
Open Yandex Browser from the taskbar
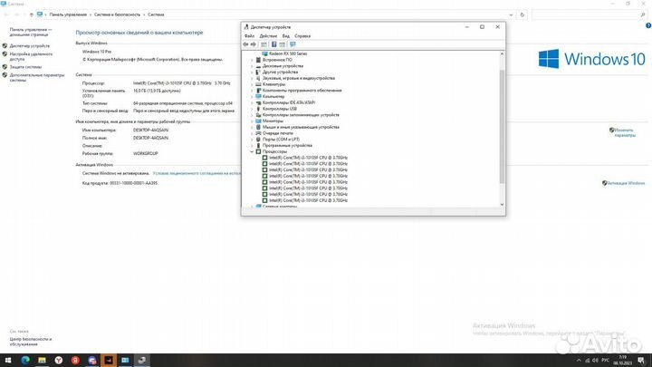[x=59, y=361]
